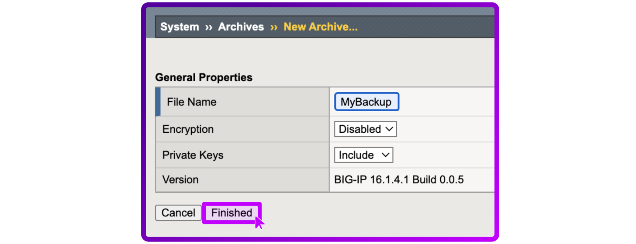636x244 pixels.
Task: Click the down chevron on the Include selector
Action: (x=385, y=155)
